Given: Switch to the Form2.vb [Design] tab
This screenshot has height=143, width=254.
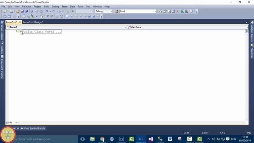Looking at the screenshot, I should coord(33,22).
